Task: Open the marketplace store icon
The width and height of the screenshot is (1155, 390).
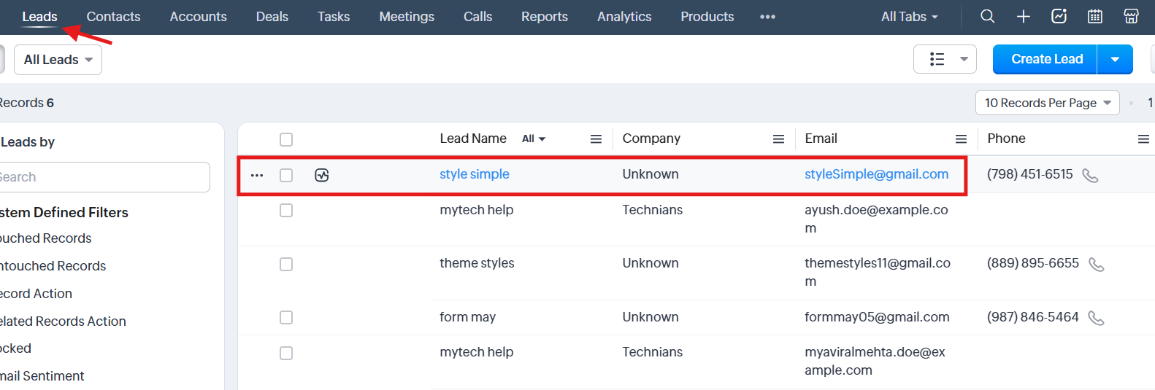Action: 1131,16
